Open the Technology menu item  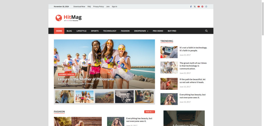110,31
